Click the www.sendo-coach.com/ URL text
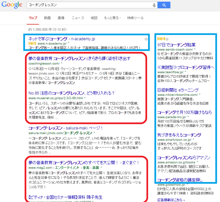 (x=175, y=49)
